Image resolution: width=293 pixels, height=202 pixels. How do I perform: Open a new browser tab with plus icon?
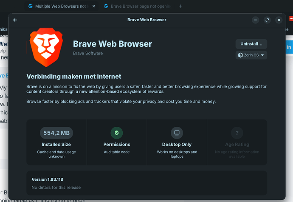tap(180, 6)
